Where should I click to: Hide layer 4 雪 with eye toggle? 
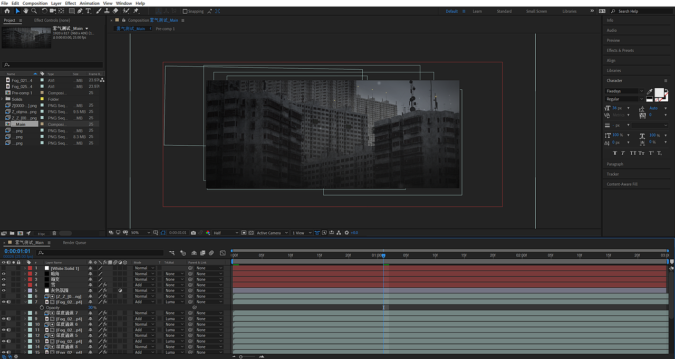4,285
